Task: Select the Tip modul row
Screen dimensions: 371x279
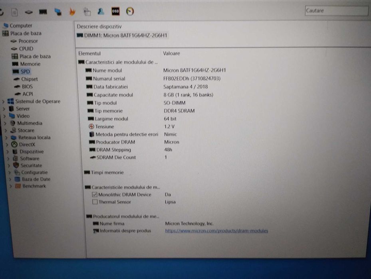Action: click(137, 103)
